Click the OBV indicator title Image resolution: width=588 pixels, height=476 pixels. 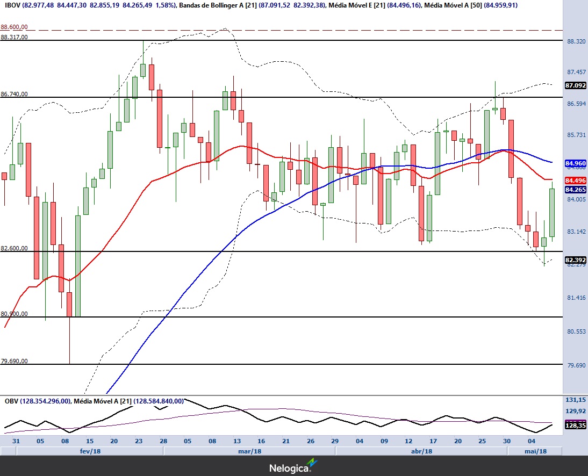(11, 401)
